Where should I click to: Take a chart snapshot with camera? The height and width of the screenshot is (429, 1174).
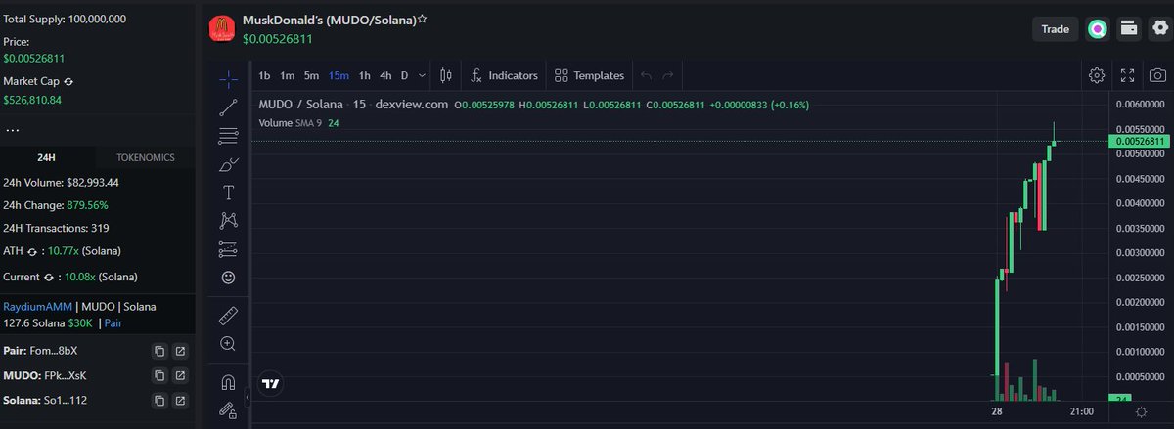pyautogui.click(x=1157, y=75)
